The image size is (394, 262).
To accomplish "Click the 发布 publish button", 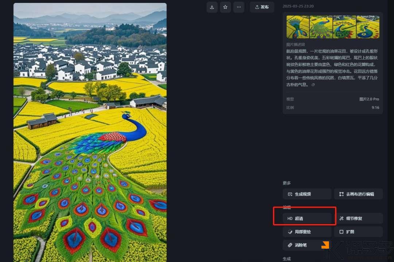I will (262, 7).
